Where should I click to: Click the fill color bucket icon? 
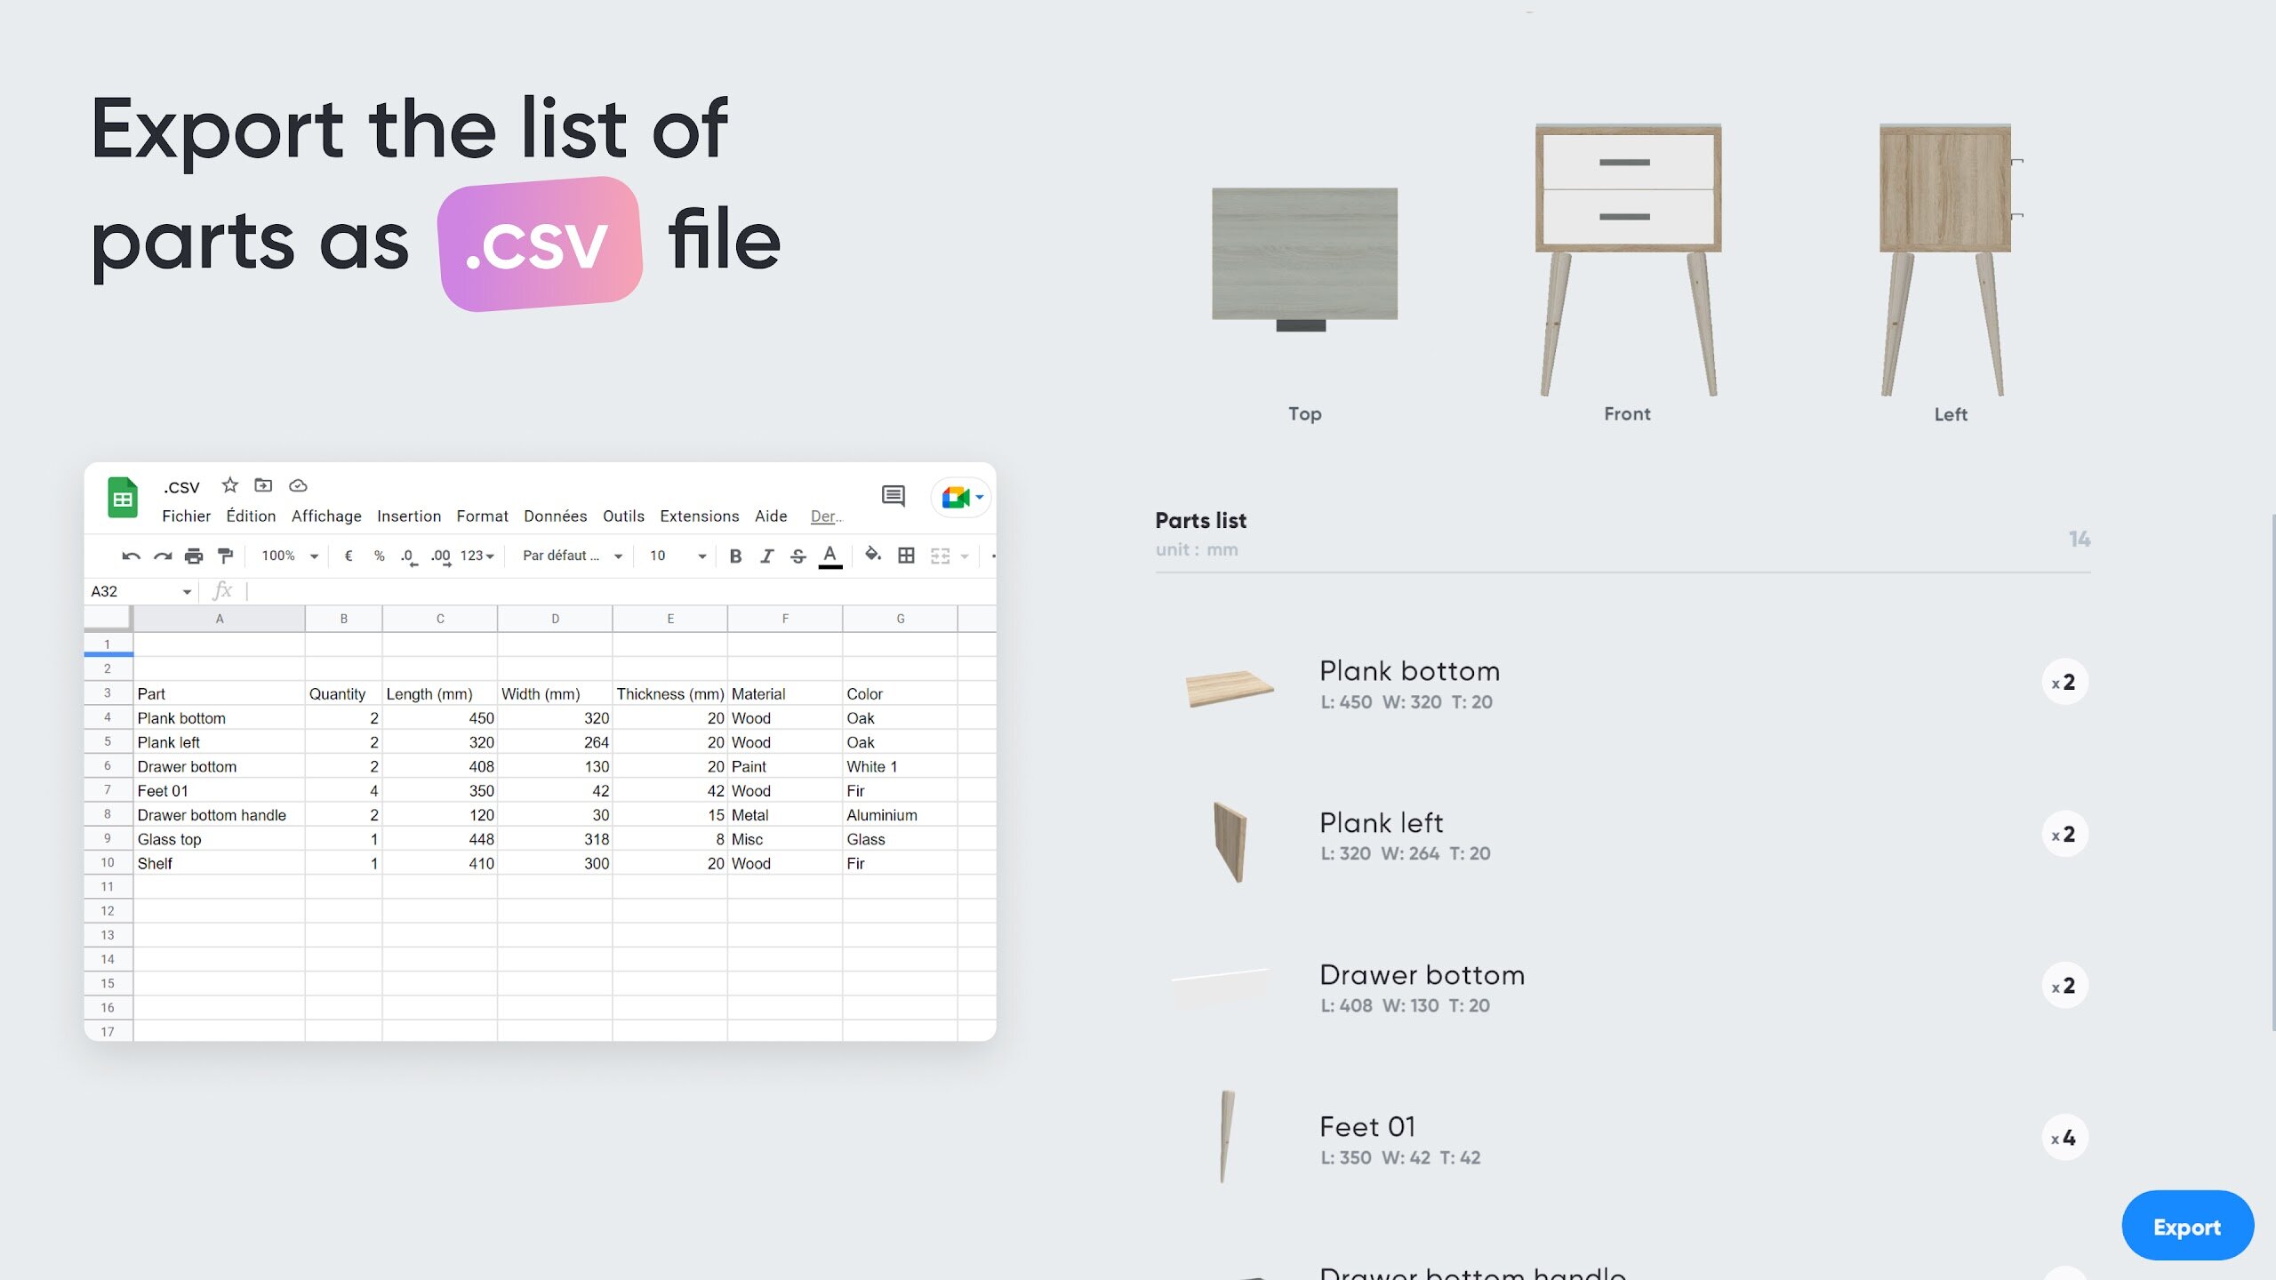click(873, 555)
